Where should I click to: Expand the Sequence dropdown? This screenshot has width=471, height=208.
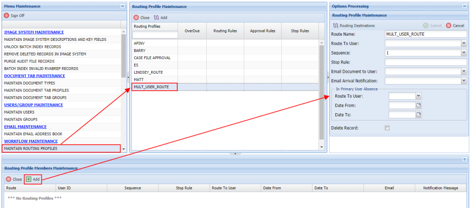click(x=464, y=53)
